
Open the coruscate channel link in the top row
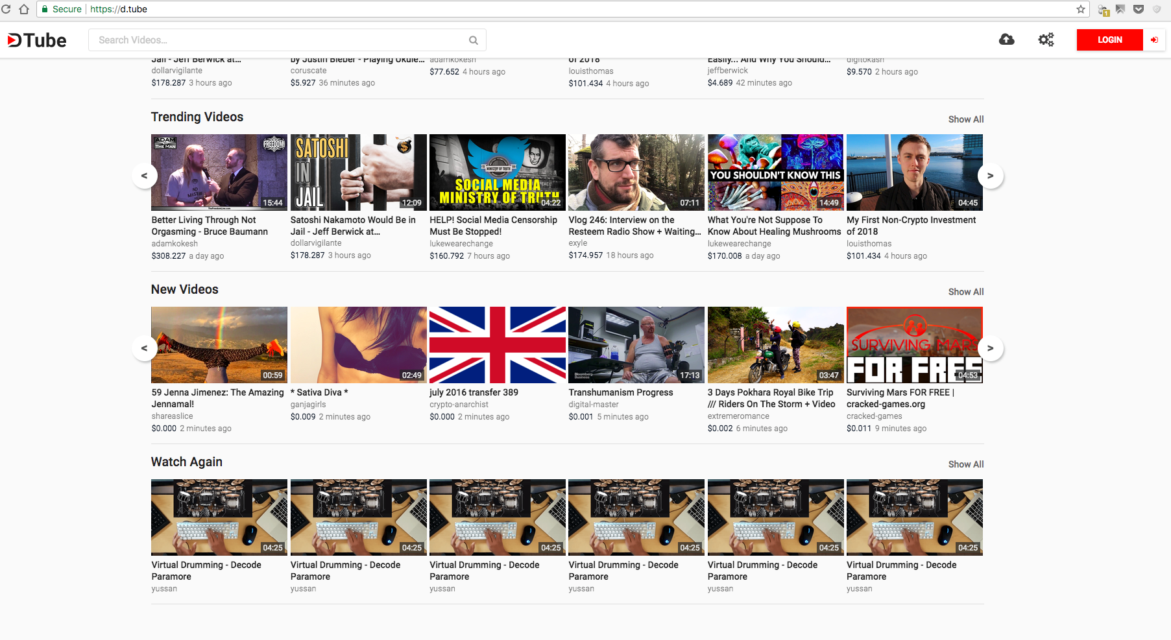click(309, 71)
